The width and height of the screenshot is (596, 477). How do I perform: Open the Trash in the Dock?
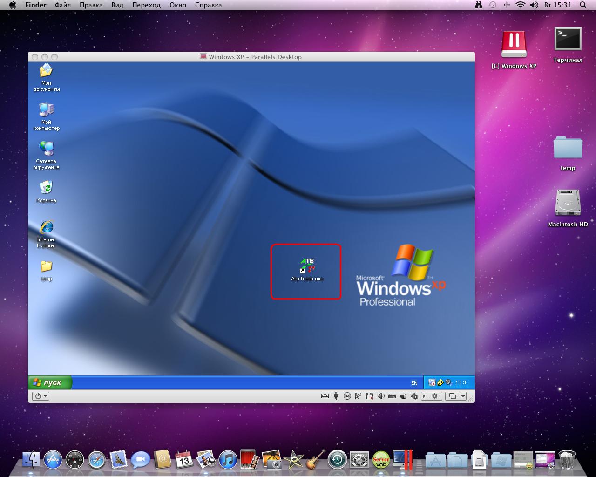pyautogui.click(x=567, y=459)
